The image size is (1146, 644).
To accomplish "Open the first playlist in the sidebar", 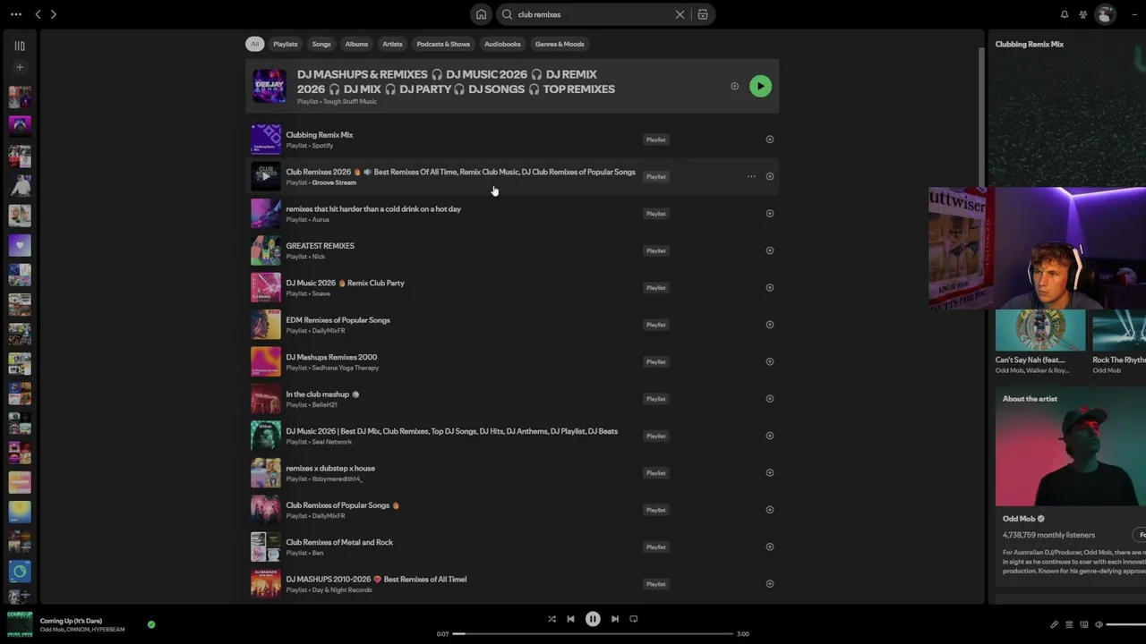I will click(20, 97).
